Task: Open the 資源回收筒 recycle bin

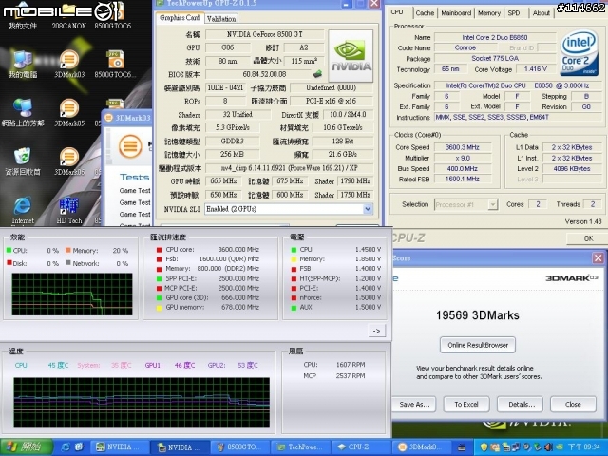Action: coord(23,161)
